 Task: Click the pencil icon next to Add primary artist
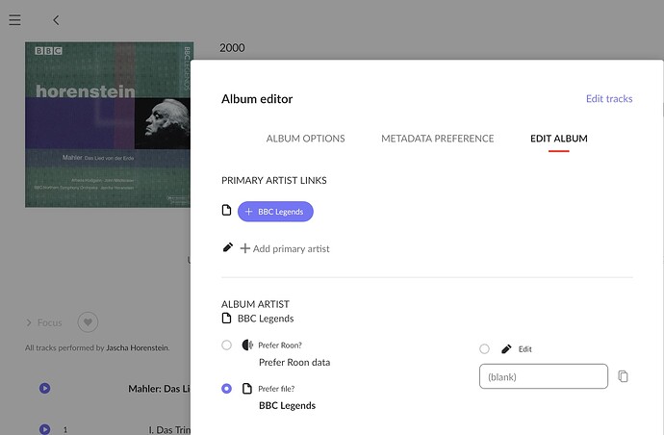click(x=228, y=247)
